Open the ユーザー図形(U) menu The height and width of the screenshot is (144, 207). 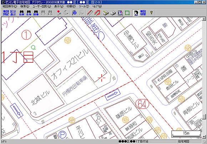pos(42,6)
